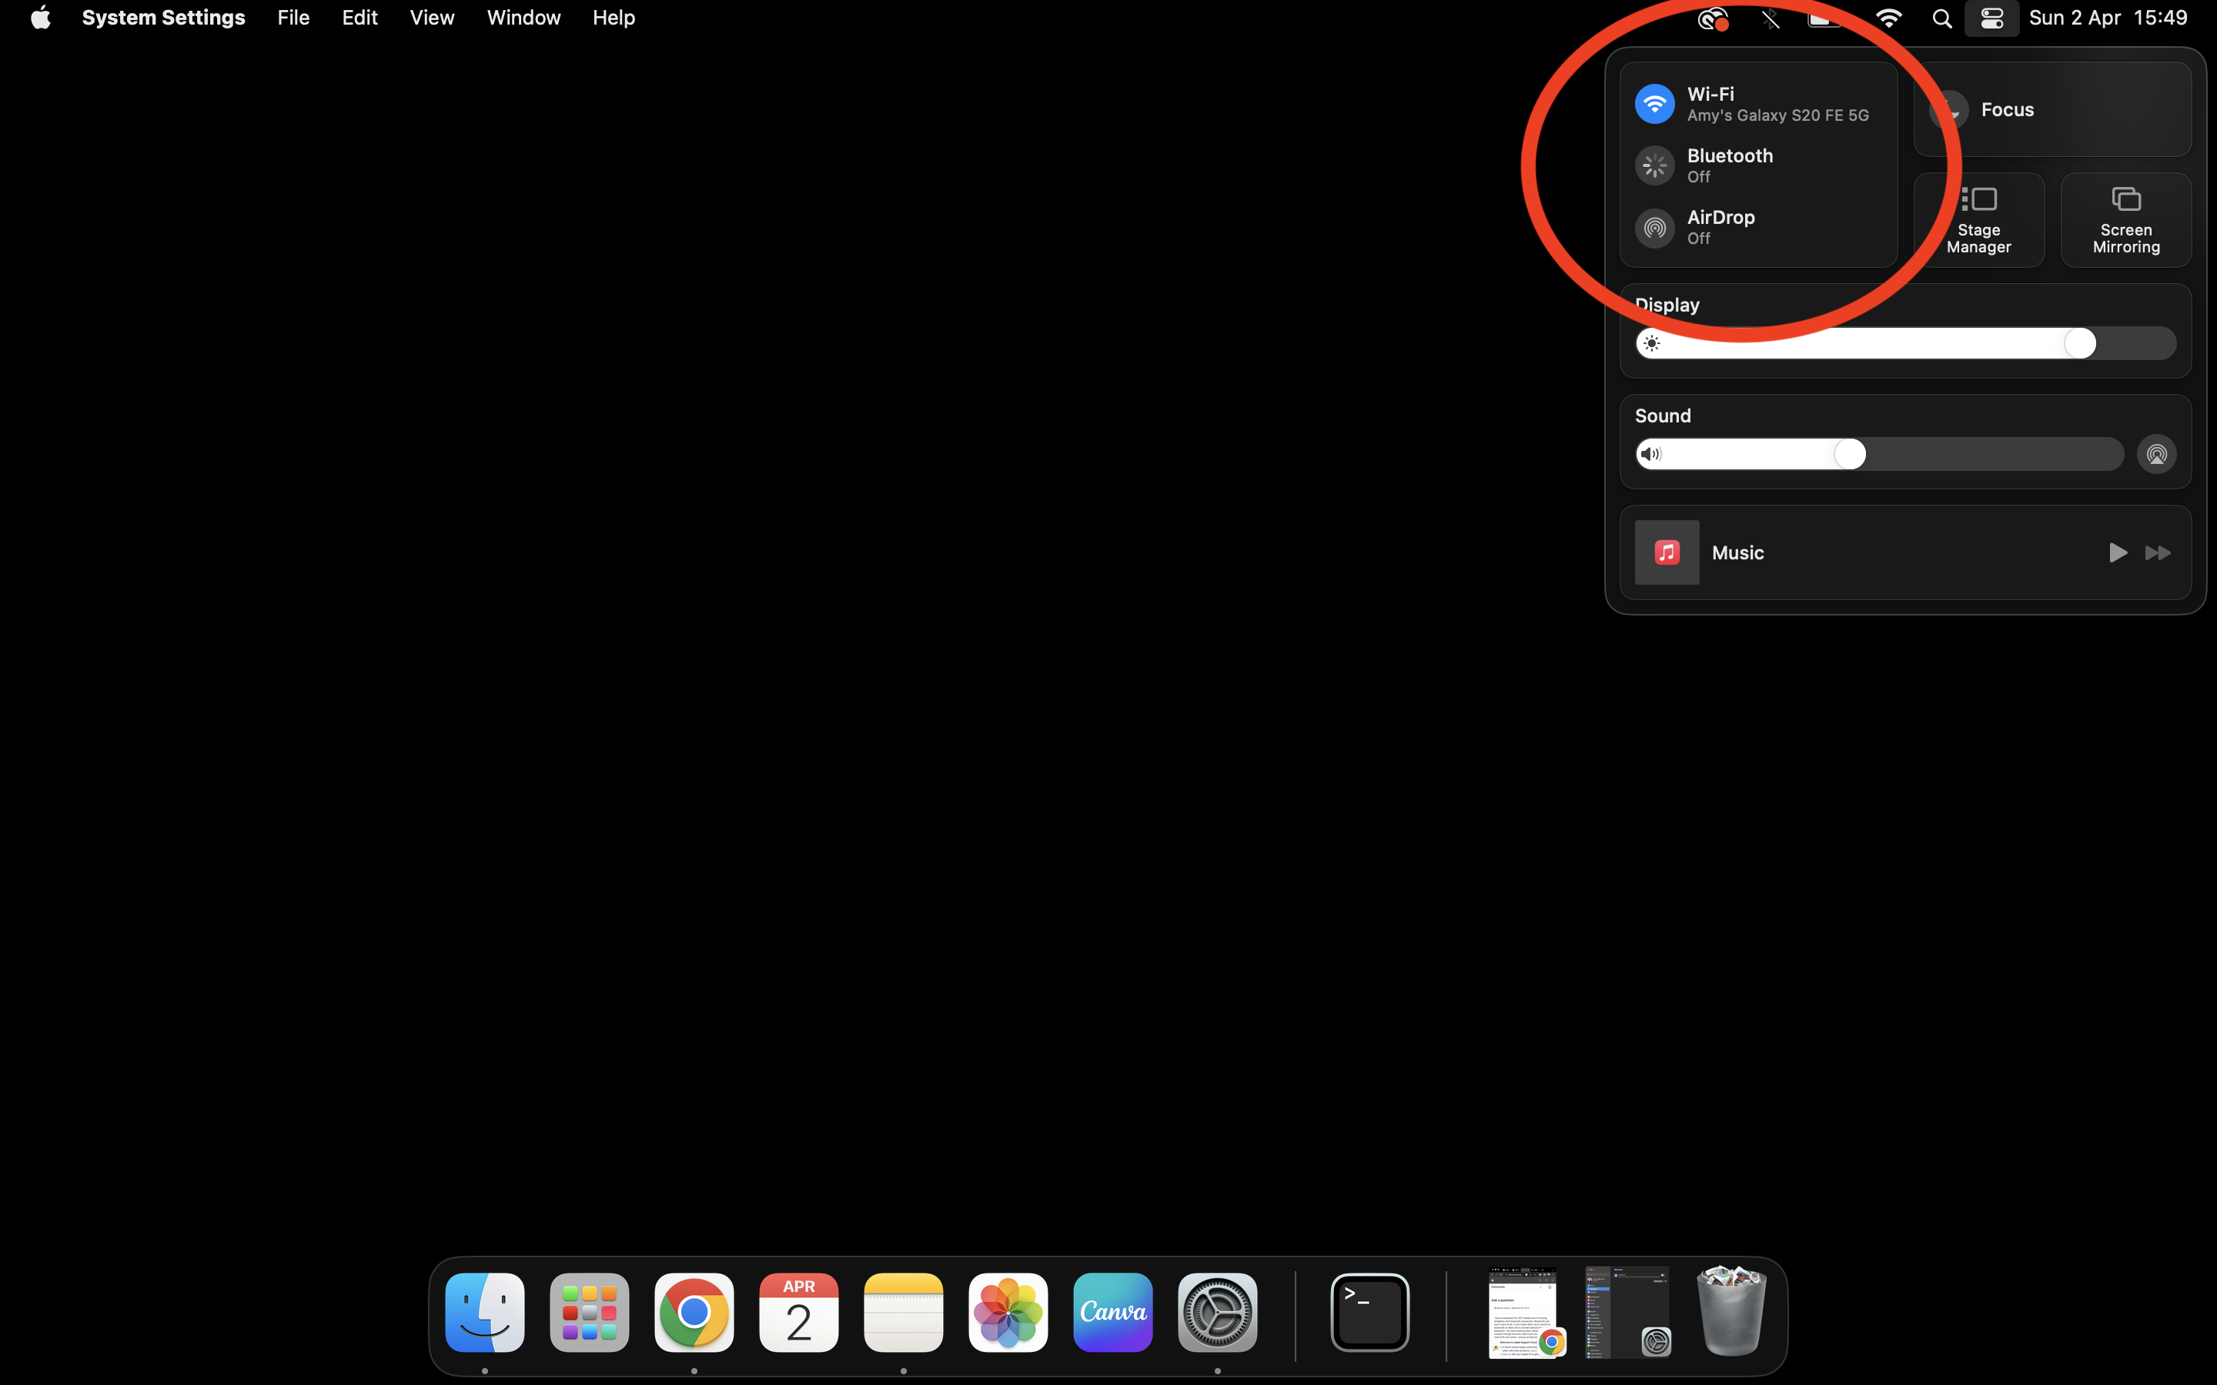Open Terminal from the Dock
Viewport: 2217px width, 1385px height.
(x=1369, y=1313)
